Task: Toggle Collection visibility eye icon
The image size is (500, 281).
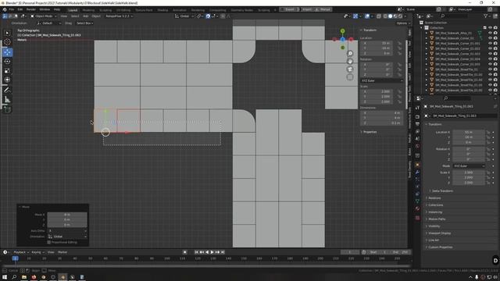Action: tap(490, 28)
